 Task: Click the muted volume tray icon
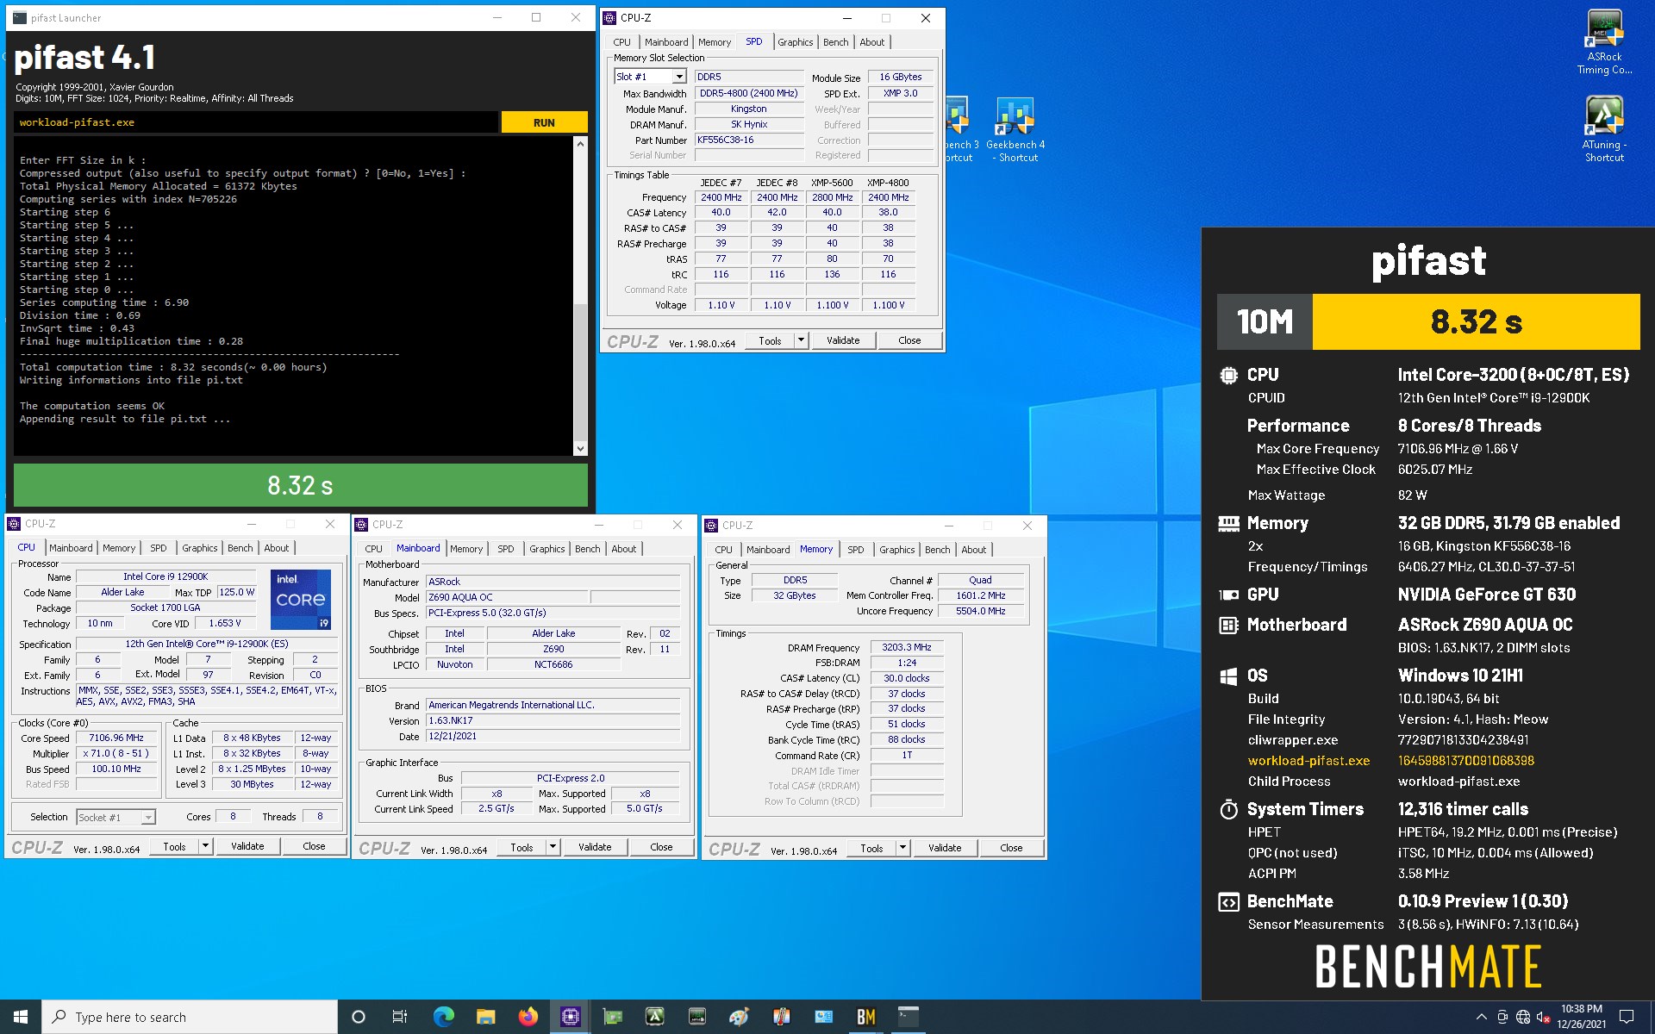click(x=1544, y=1017)
